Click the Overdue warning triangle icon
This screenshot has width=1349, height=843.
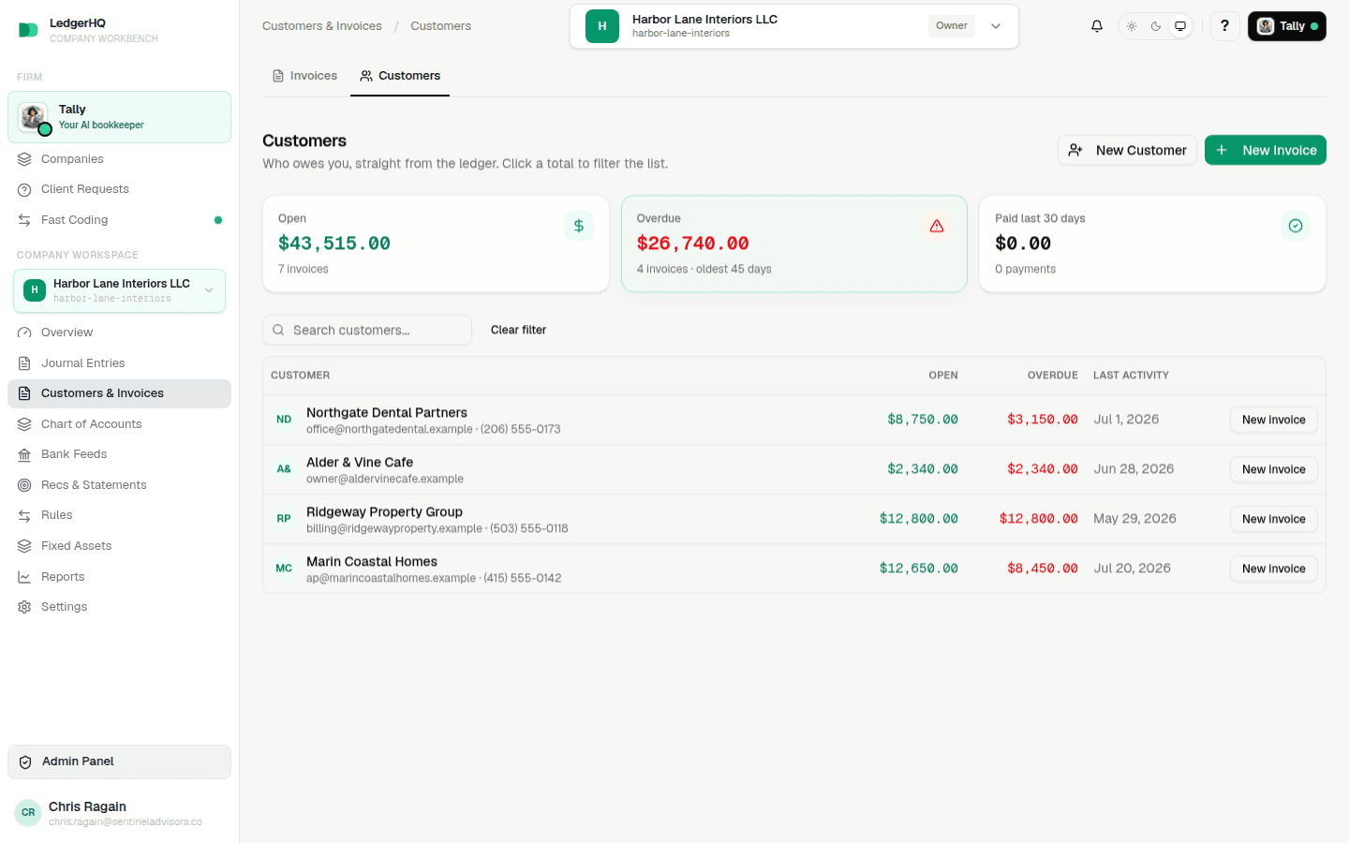click(x=937, y=226)
